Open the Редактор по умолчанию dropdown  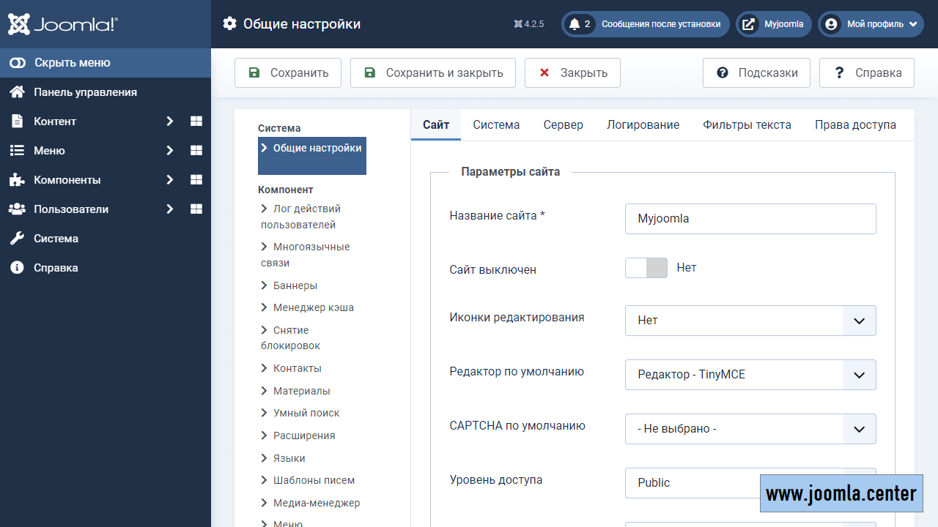[x=750, y=375]
